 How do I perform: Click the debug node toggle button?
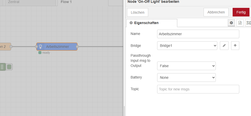(9, 67)
